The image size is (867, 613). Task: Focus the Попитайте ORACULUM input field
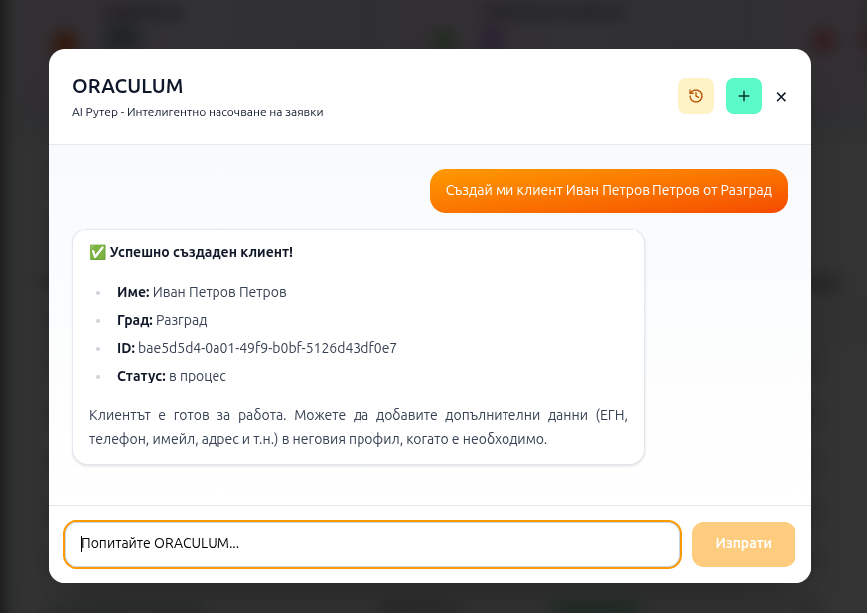[372, 544]
